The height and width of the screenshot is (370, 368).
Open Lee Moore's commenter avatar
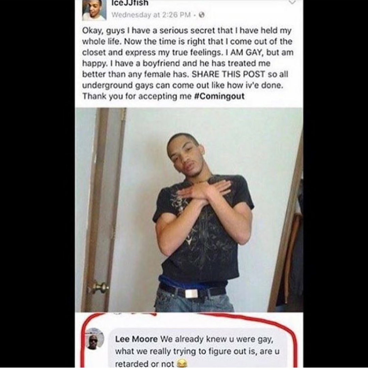coord(95,339)
